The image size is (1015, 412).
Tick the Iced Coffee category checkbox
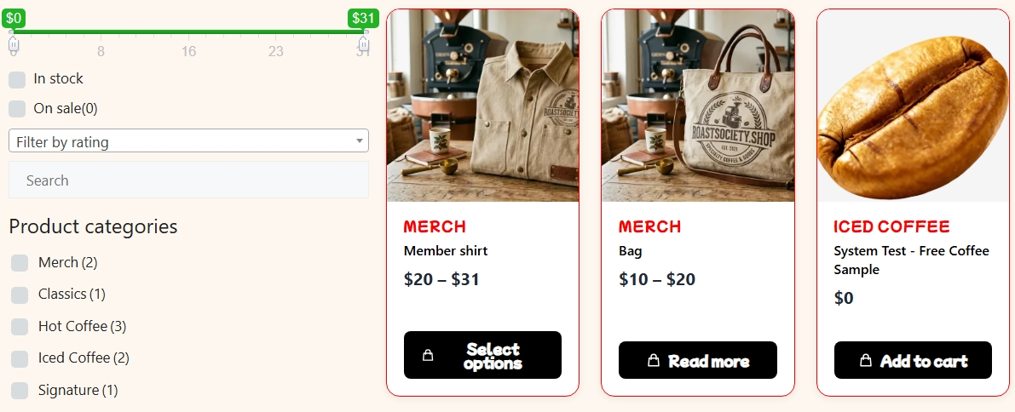(20, 358)
